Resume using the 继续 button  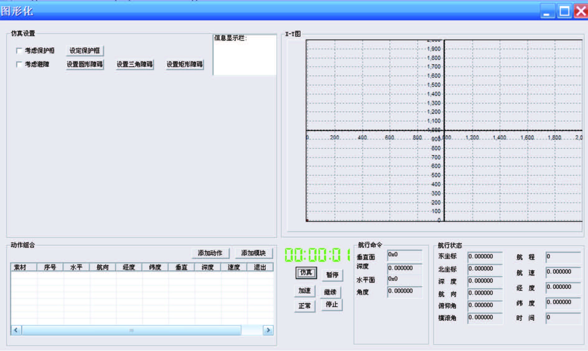(330, 292)
